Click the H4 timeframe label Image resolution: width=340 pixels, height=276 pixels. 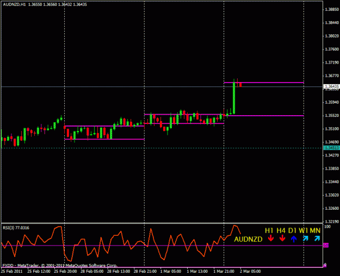point(281,230)
